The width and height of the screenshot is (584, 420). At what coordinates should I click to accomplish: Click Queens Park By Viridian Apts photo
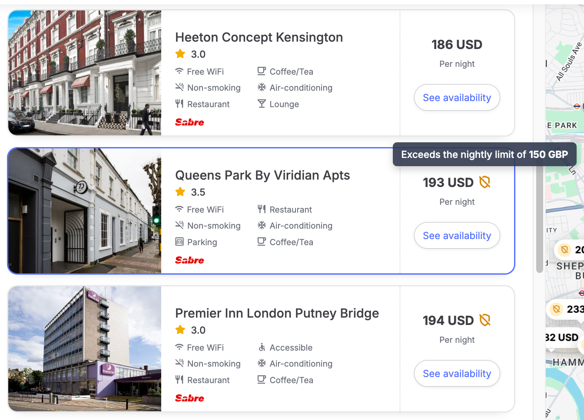(x=85, y=211)
